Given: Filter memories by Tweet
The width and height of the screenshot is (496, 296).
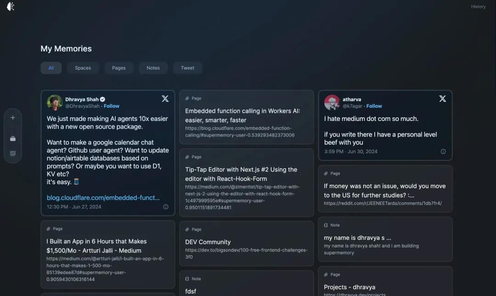Looking at the screenshot, I should pos(187,68).
